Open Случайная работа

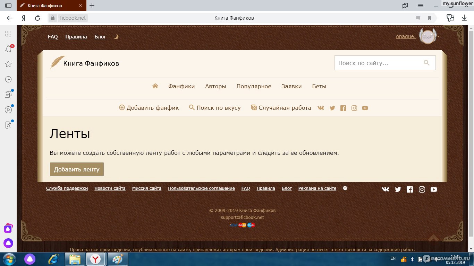coord(281,108)
